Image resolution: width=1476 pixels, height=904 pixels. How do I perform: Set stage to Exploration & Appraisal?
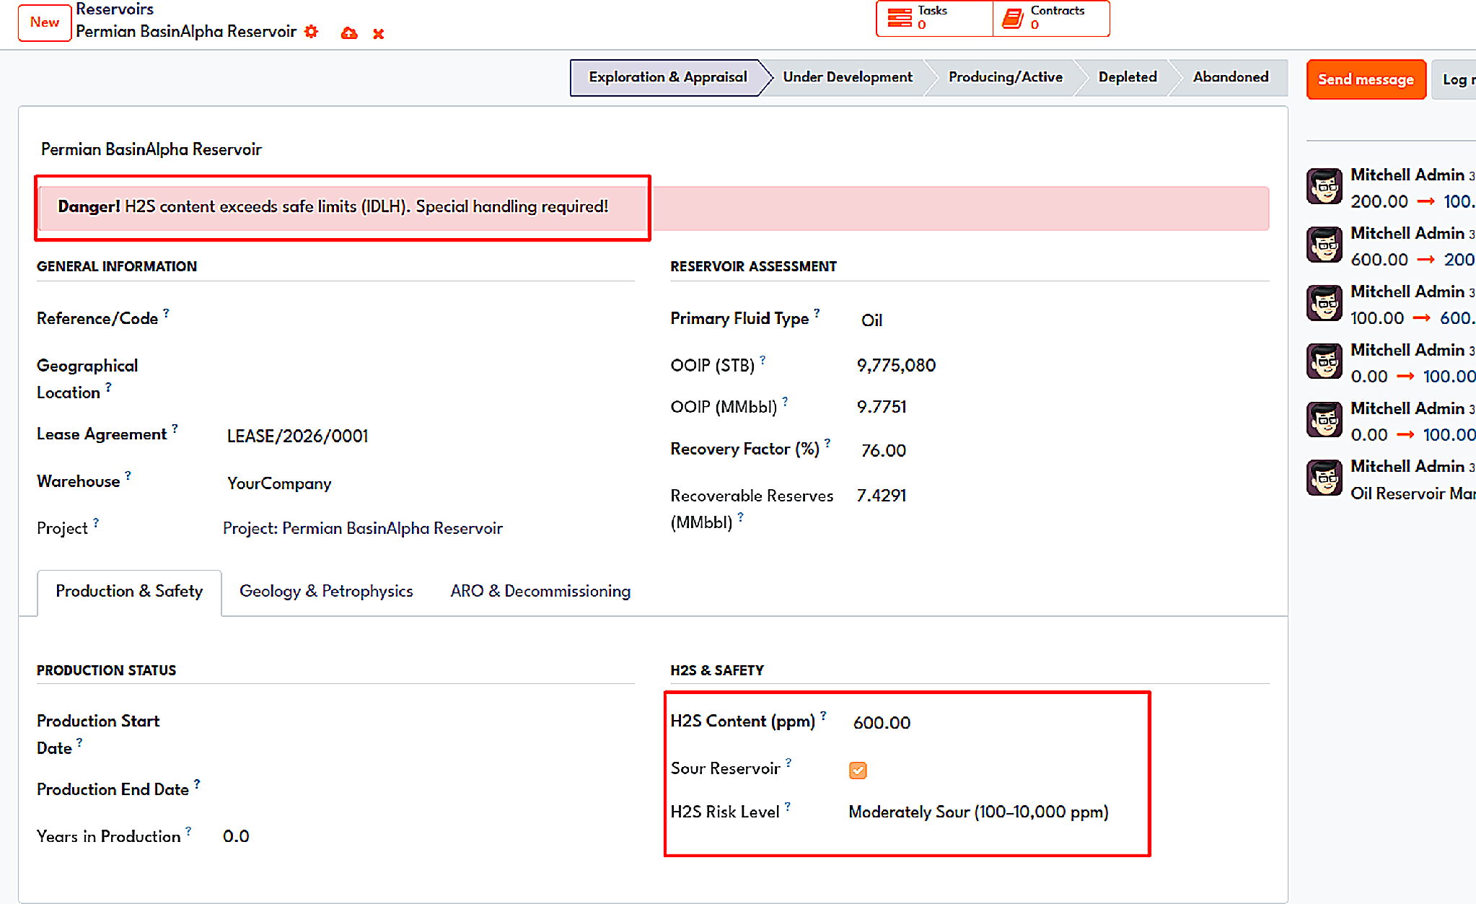(667, 77)
